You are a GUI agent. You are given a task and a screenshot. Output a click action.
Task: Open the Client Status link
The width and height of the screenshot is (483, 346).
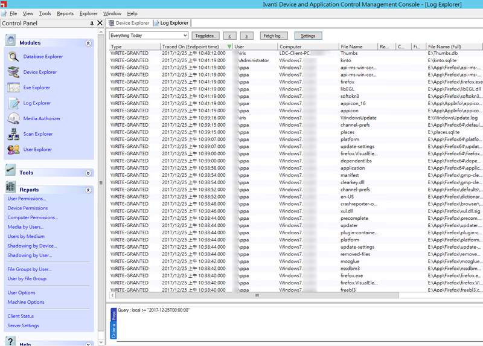click(x=21, y=316)
